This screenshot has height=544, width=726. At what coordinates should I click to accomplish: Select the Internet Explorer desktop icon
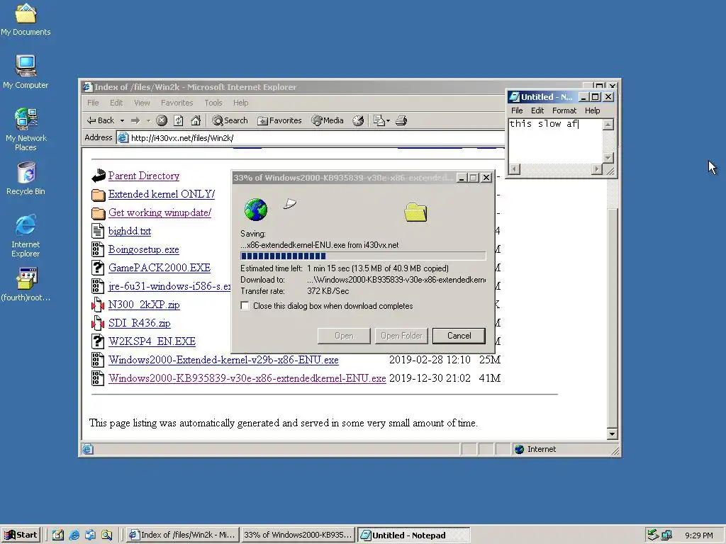click(26, 236)
